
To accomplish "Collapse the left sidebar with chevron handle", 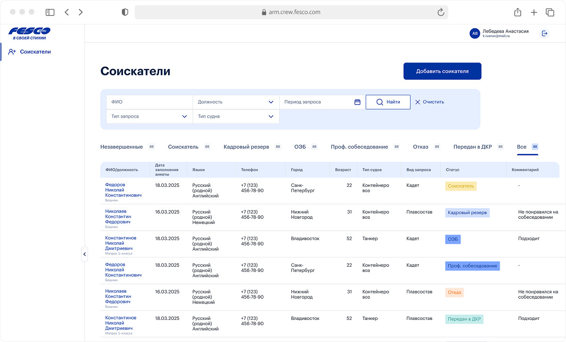I will (84, 254).
